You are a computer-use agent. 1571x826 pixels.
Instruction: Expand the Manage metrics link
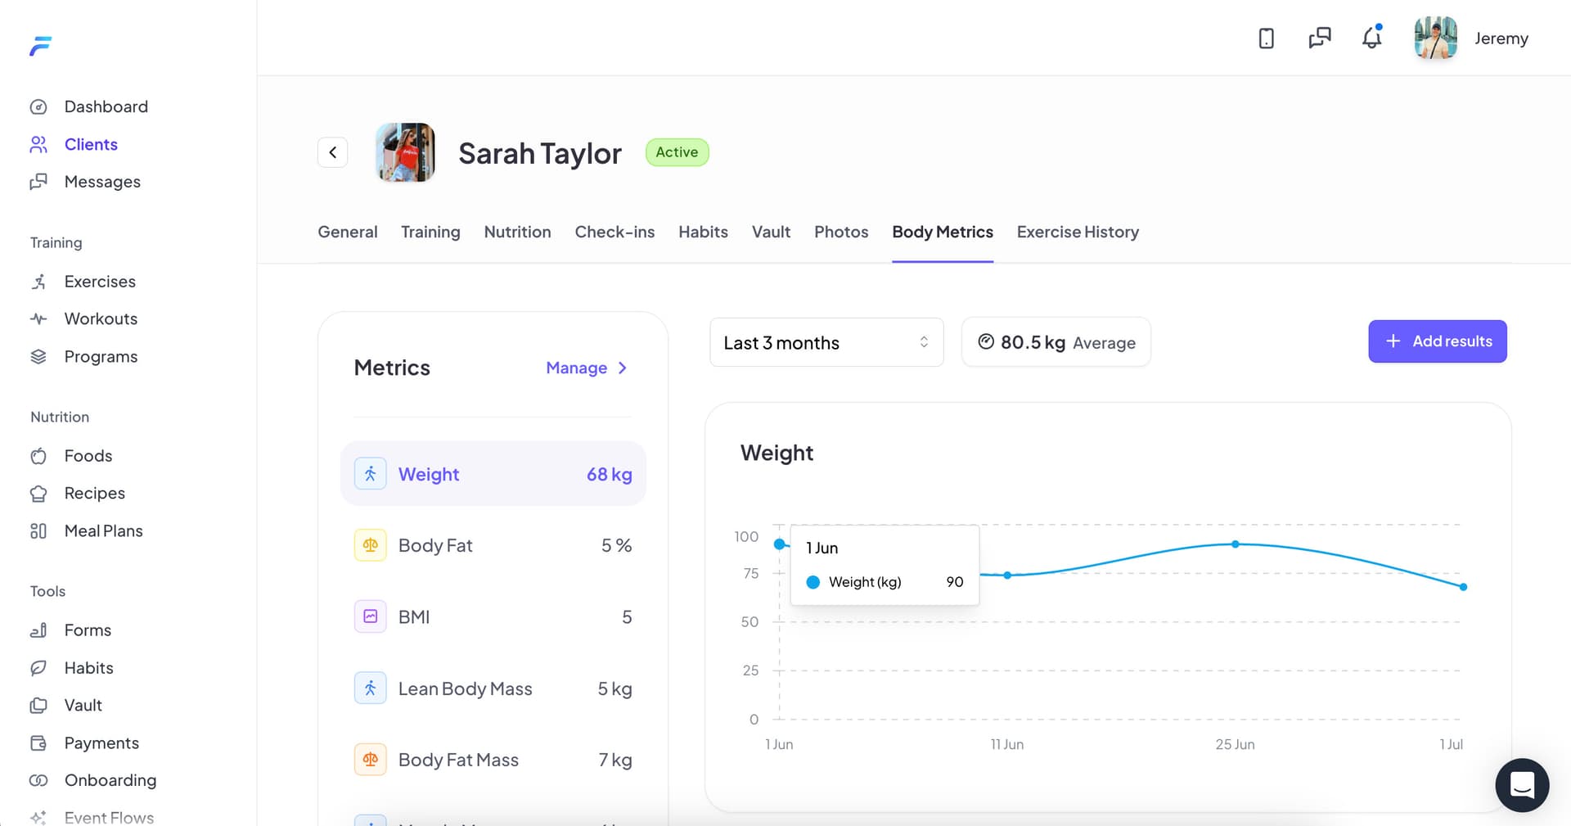click(586, 368)
